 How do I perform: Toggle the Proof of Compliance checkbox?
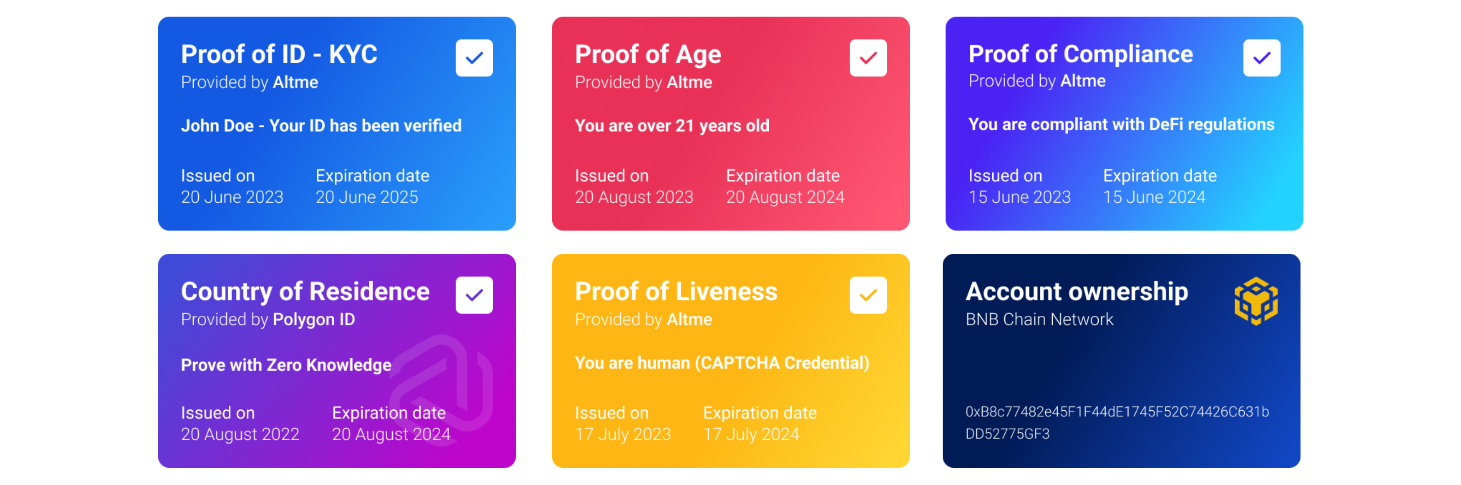(1261, 58)
